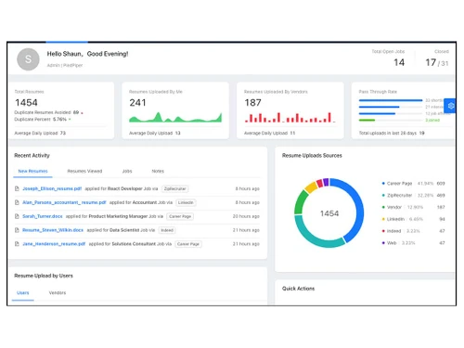Click the user avatar with letter S

tap(28, 59)
